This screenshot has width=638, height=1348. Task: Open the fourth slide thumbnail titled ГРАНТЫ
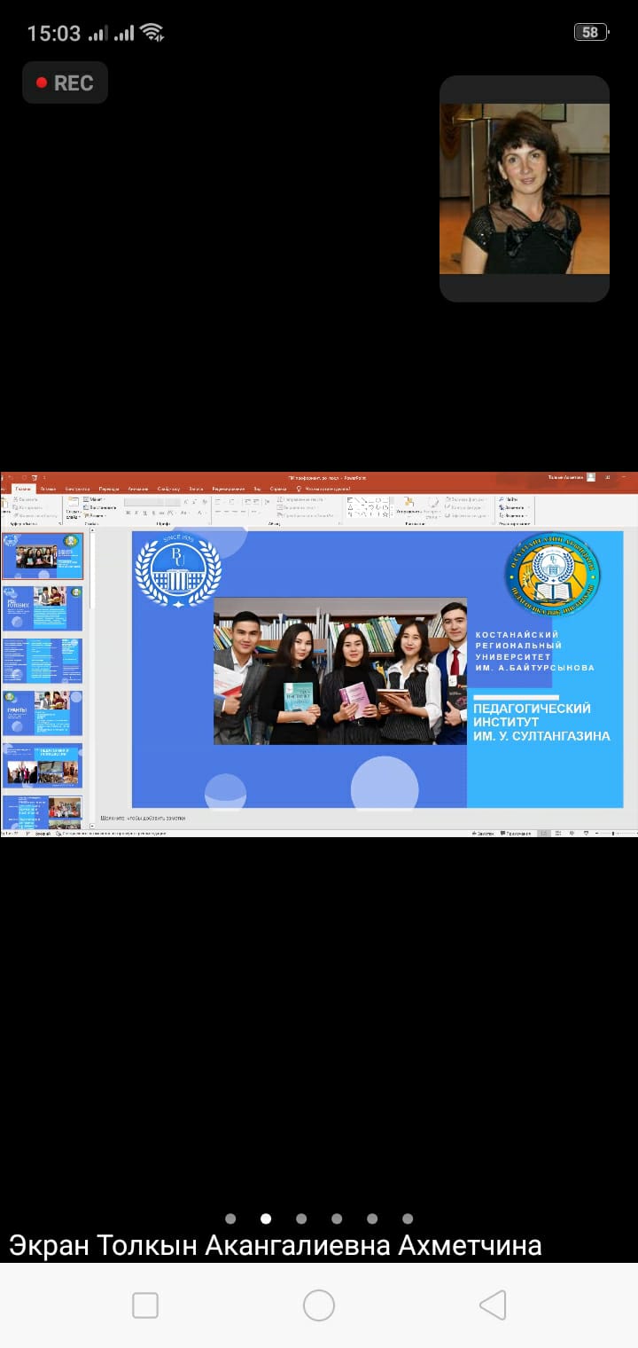click(x=44, y=713)
